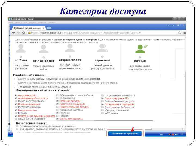Image resolution: width=196 pixels, height=147 pixels.
Task: Check the Онлайн игры category
Action: point(57,98)
